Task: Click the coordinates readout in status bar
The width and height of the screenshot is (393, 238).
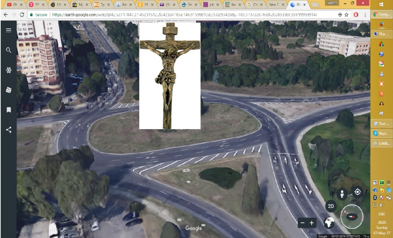Action: click(x=346, y=236)
